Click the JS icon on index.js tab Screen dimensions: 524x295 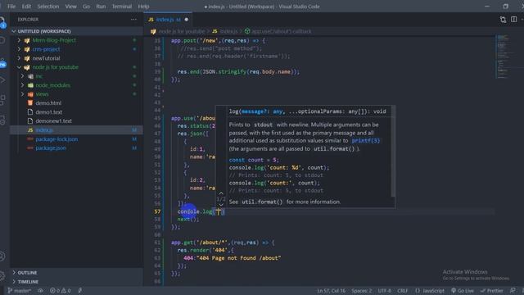coord(151,20)
